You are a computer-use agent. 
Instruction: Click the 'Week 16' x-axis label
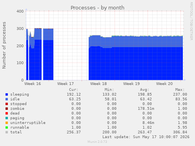tap(33, 84)
